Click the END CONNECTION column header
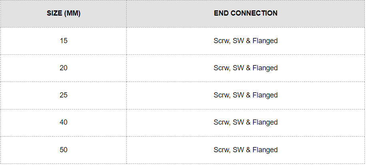The width and height of the screenshot is (366, 165). tap(245, 13)
